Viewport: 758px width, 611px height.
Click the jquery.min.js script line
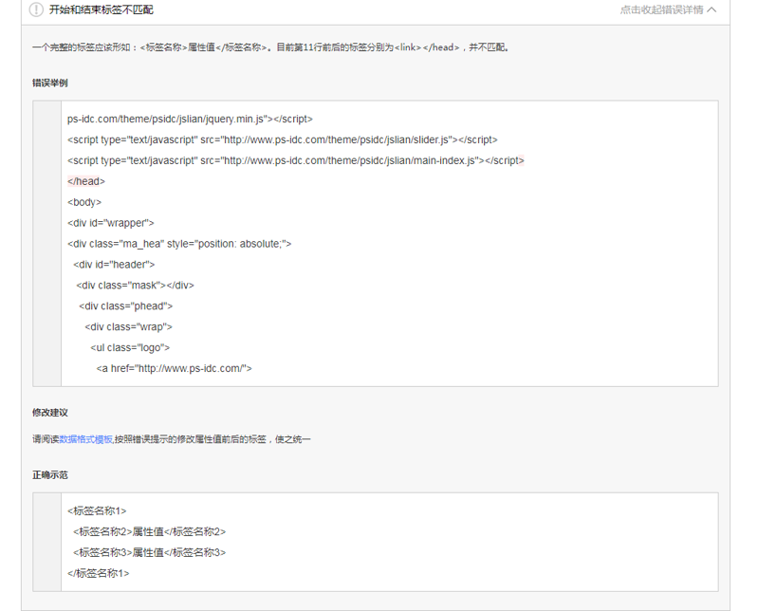click(x=190, y=119)
